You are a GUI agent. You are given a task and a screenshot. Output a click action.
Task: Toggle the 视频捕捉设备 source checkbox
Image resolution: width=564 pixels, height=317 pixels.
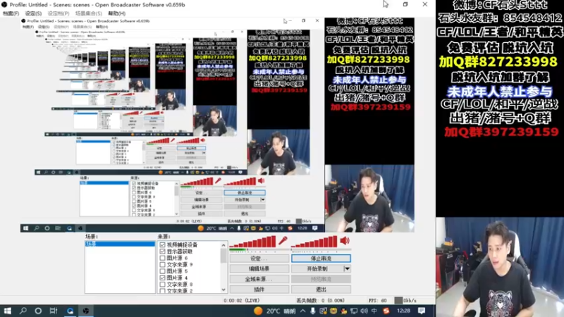163,244
